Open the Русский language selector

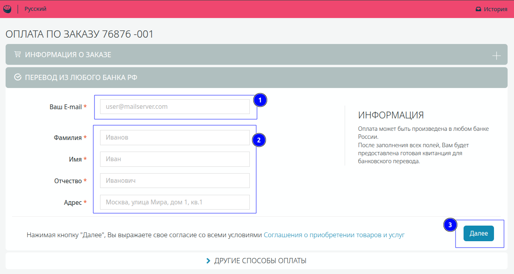pyautogui.click(x=35, y=9)
